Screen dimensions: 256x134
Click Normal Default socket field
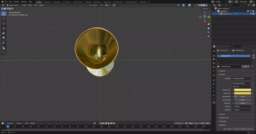[242, 107]
